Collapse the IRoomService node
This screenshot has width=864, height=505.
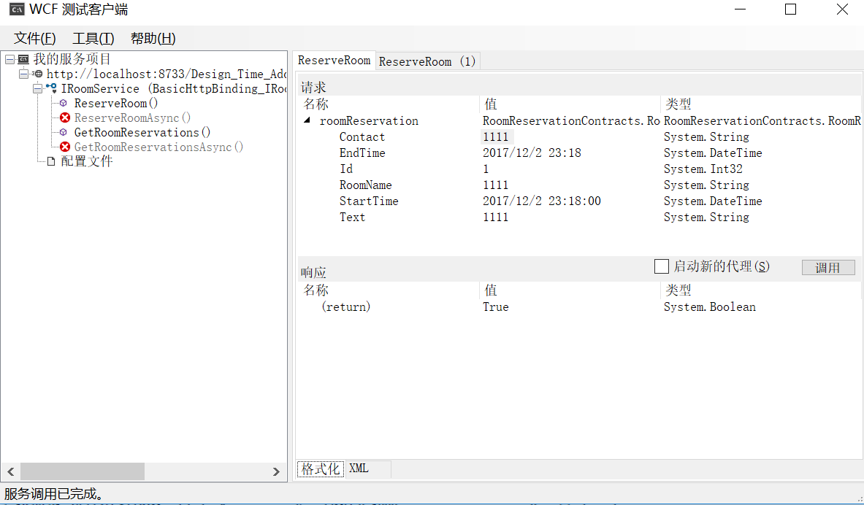37,88
